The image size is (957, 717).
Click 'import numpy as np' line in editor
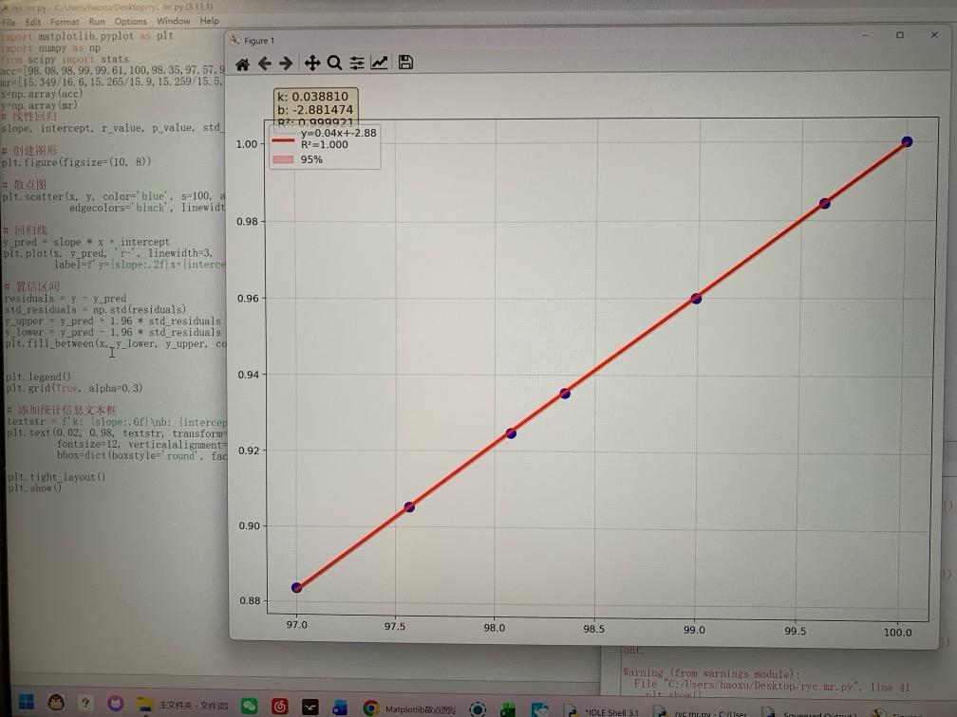click(x=50, y=48)
